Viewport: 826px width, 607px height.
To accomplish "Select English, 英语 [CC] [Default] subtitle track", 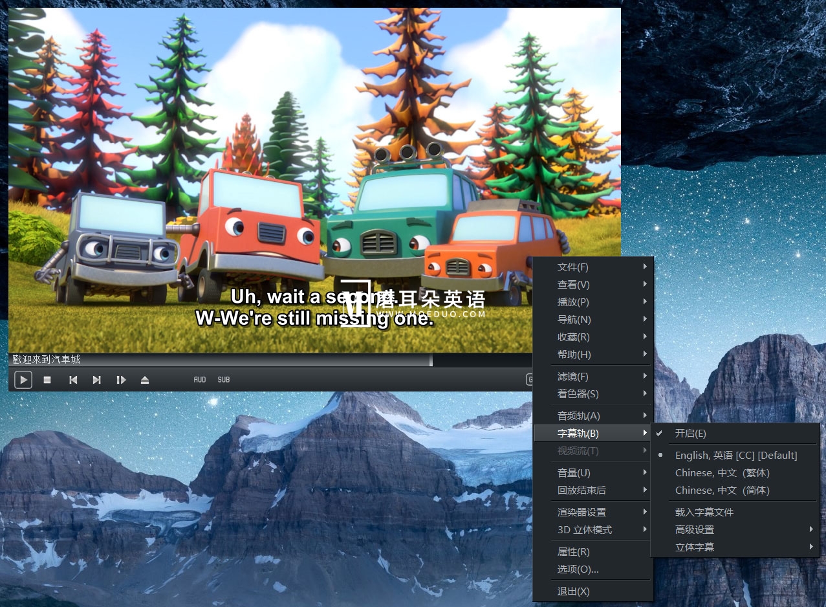I will [x=735, y=456].
